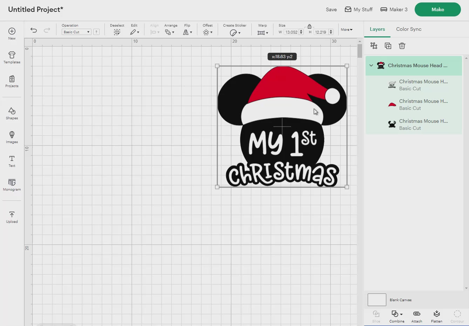
Task: Open the Operation Basic Cut dropdown
Action: pyautogui.click(x=76, y=32)
